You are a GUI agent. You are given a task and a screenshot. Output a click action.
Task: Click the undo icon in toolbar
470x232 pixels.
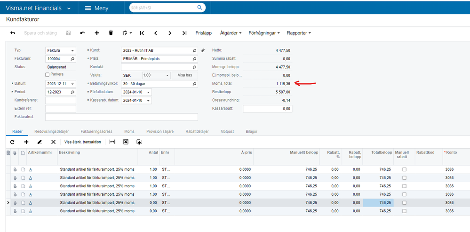click(x=83, y=33)
